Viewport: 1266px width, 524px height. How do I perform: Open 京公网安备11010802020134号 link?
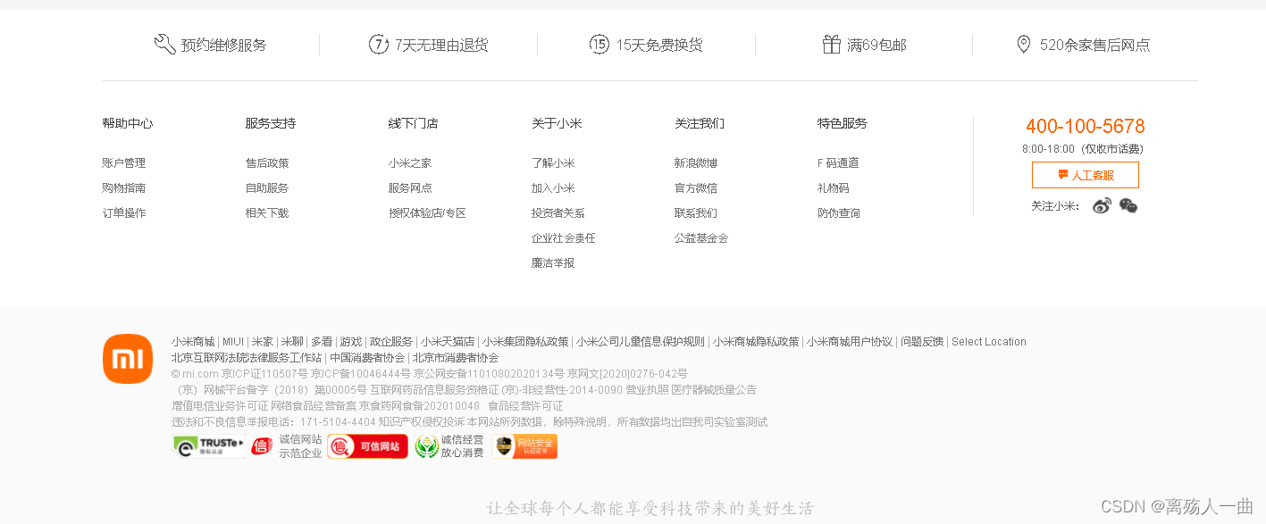489,374
